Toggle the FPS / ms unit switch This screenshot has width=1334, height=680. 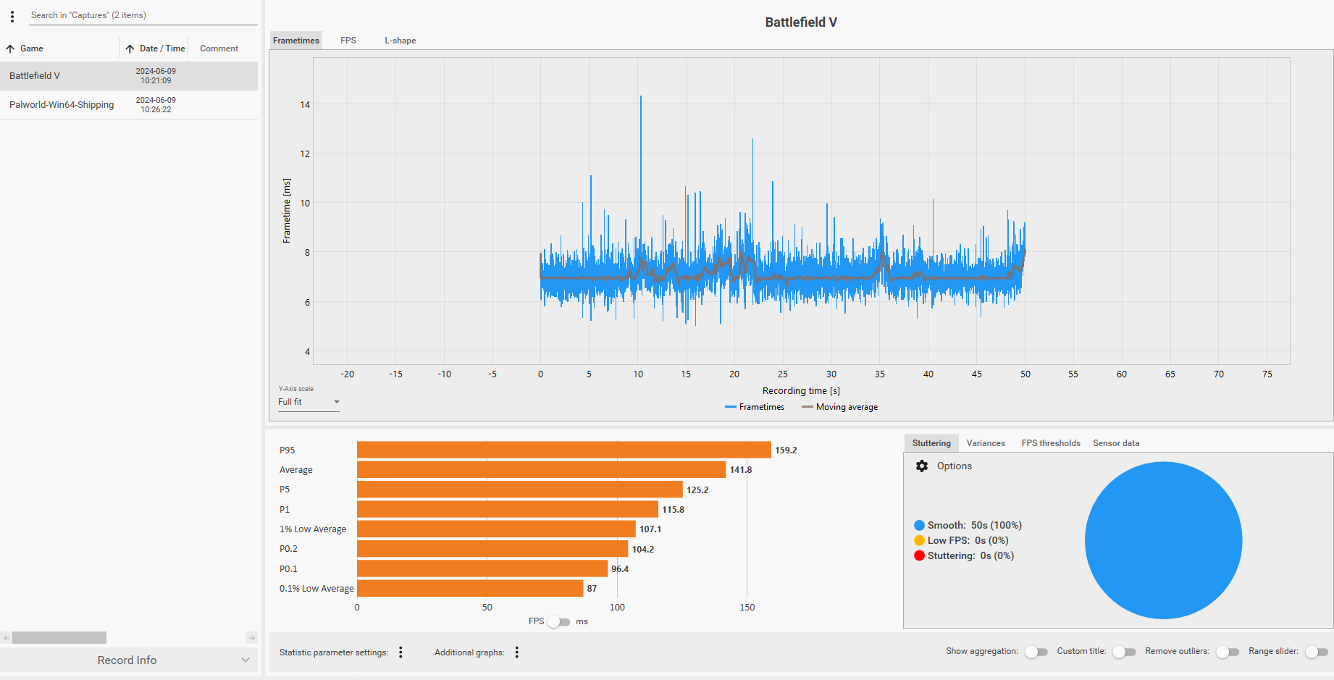pos(558,622)
